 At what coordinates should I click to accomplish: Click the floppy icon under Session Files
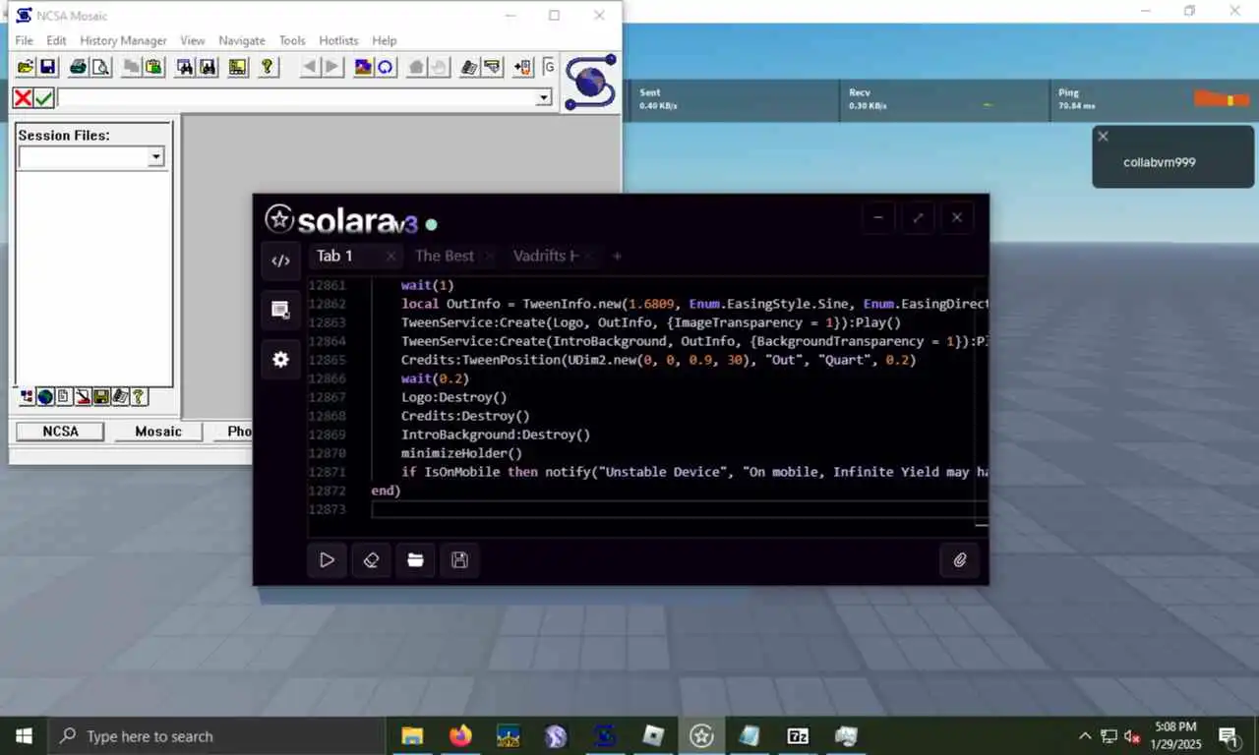100,397
